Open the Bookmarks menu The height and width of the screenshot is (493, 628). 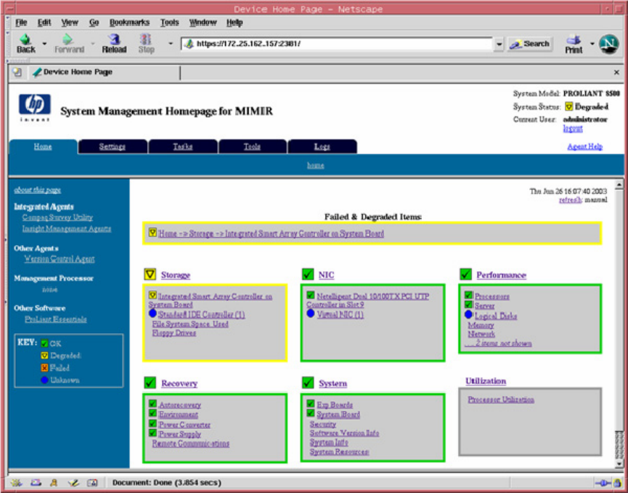[x=130, y=23]
